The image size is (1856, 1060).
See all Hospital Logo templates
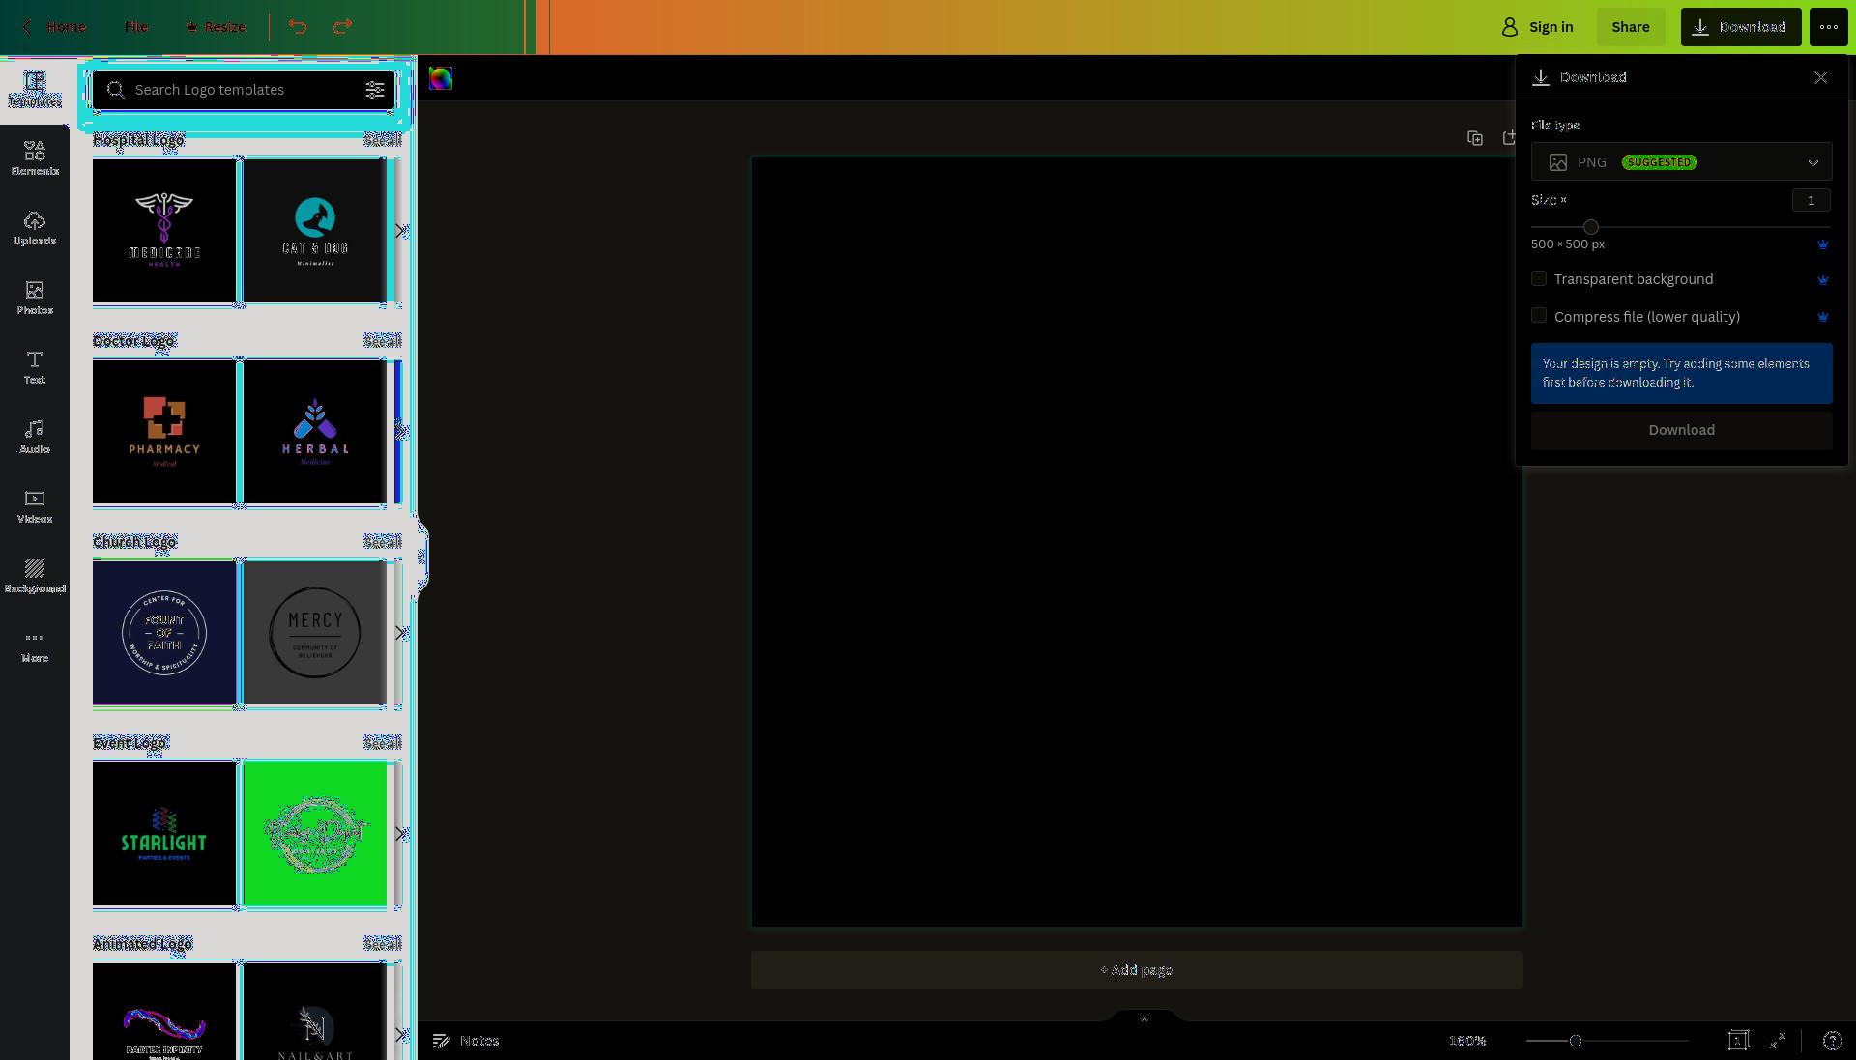(382, 140)
